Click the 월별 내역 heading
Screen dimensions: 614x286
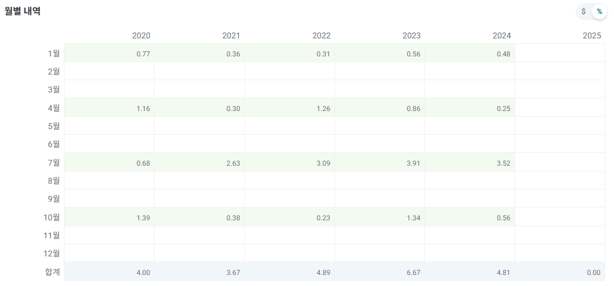pyautogui.click(x=22, y=11)
